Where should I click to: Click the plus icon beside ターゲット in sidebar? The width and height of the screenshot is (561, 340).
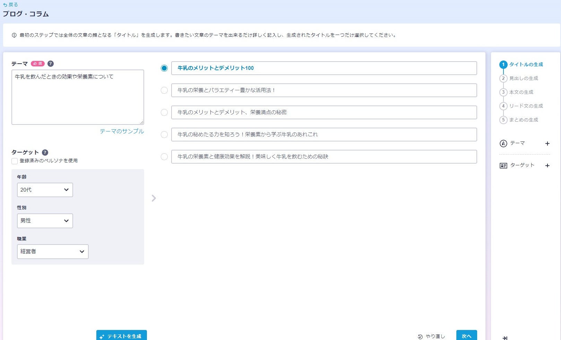(x=547, y=166)
